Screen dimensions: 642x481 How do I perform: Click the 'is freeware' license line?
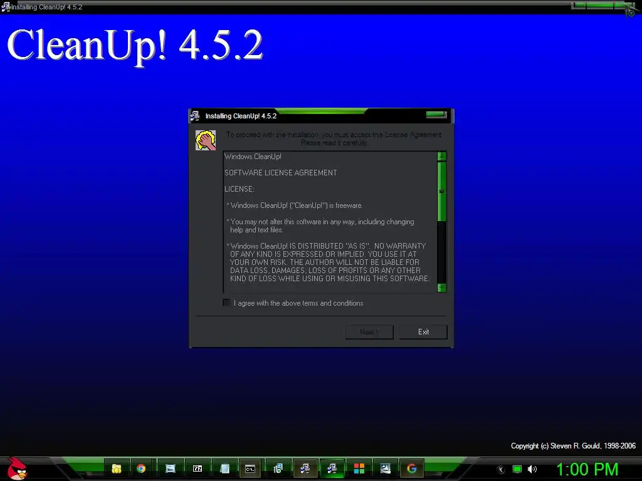click(x=295, y=205)
